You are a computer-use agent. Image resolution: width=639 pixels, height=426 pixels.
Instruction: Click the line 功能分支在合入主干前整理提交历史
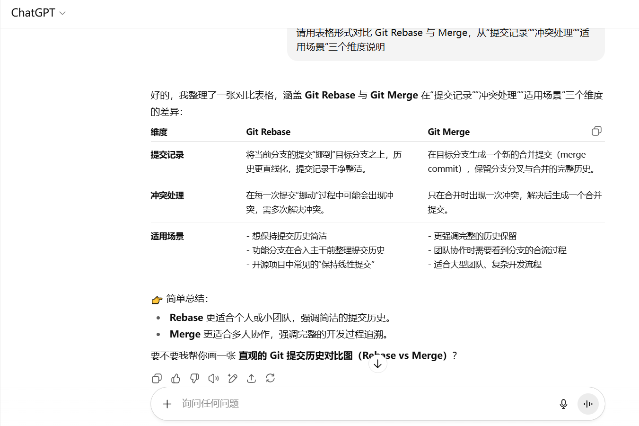[x=315, y=250]
